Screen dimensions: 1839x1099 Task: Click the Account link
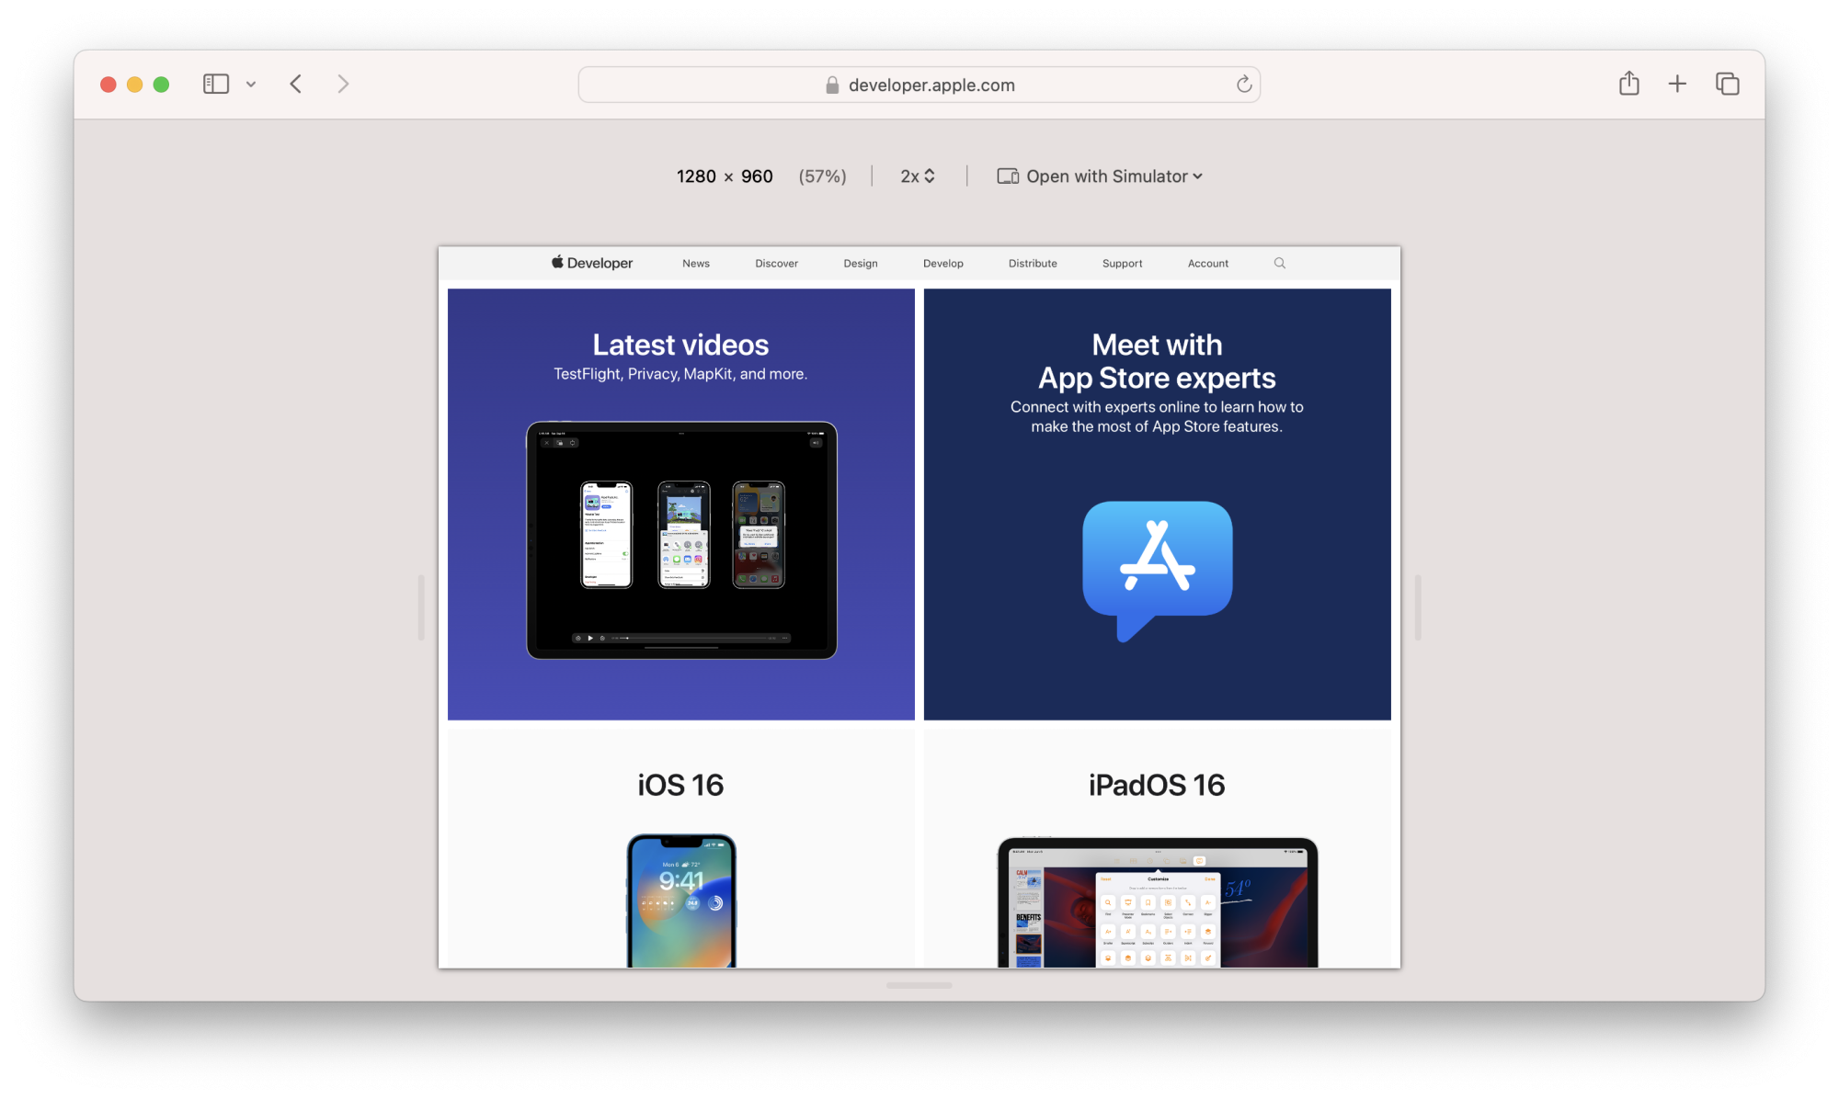click(x=1207, y=264)
